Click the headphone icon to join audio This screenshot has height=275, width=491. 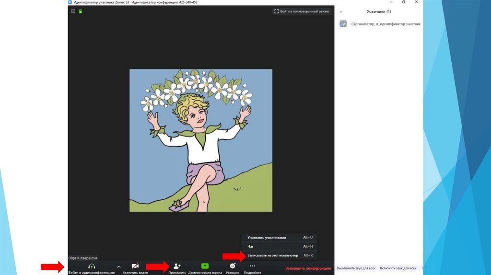click(x=92, y=266)
